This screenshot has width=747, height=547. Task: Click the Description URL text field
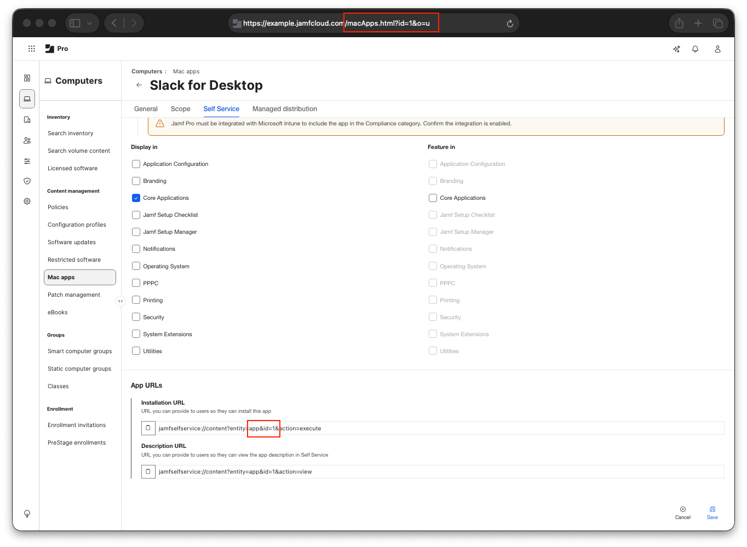(x=440, y=471)
